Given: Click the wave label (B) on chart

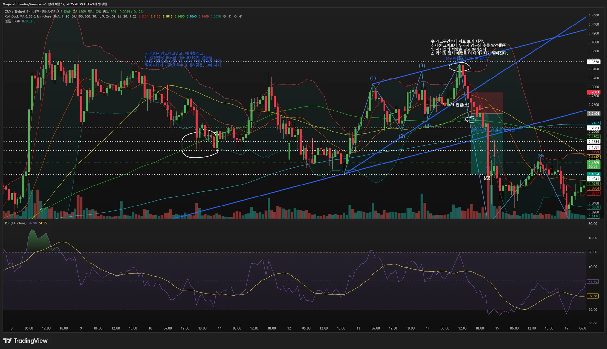Looking at the screenshot, I should (x=540, y=156).
